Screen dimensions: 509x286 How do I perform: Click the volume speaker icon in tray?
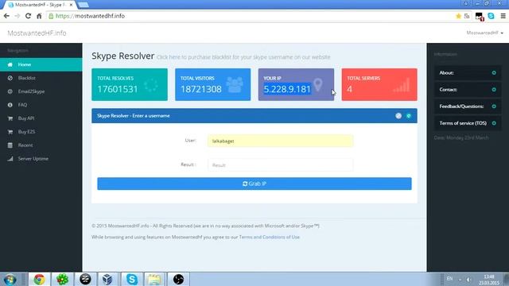point(468,279)
